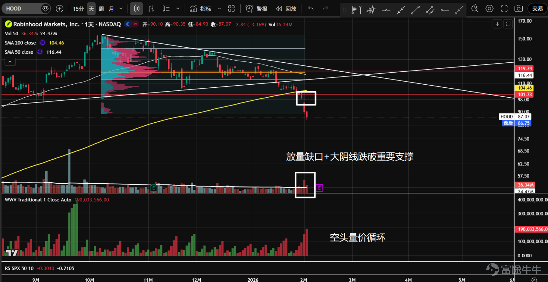Click the TradingView logo on chart
This screenshot has width=548, height=282.
pos(12,253)
